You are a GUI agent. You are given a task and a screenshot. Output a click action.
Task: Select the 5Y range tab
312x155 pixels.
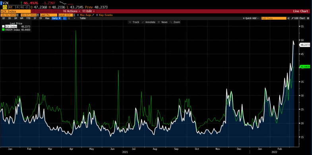(x=41, y=18)
